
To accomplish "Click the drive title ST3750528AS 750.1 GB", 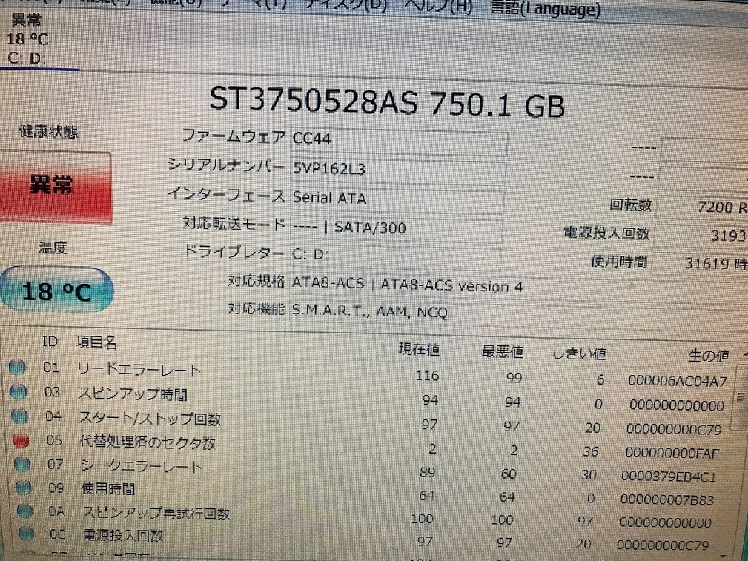I will pos(387,103).
